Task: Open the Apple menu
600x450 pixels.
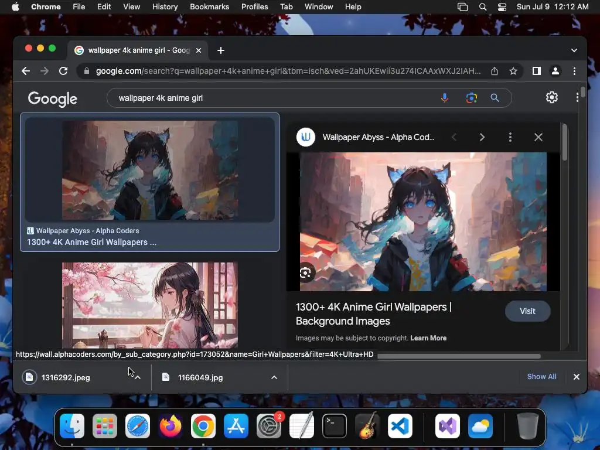Action: click(15, 7)
